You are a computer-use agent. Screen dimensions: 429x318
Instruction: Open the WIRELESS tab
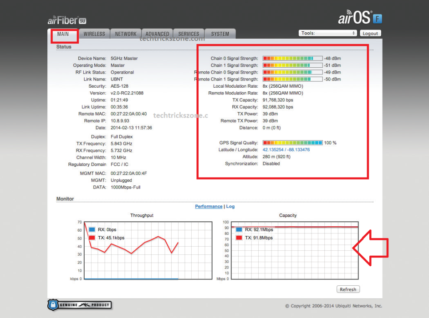click(94, 34)
